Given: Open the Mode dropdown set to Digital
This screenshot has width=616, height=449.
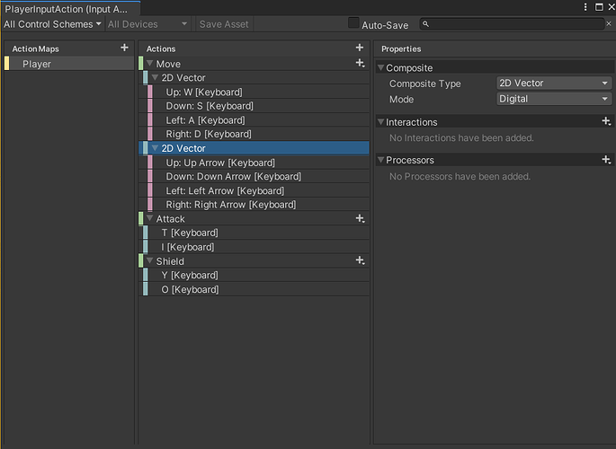Looking at the screenshot, I should 554,99.
